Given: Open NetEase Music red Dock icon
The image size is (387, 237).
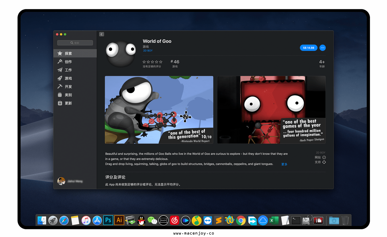Looking at the screenshot, I should tap(174, 220).
